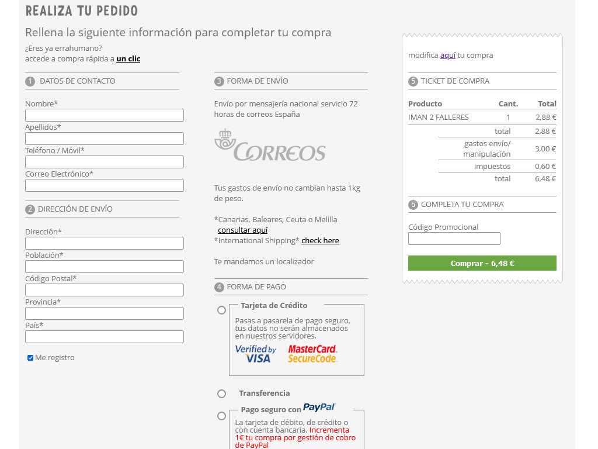Viewport: 598px width, 449px height.
Task: Select Tarjeta de Crédito payment option
Action: [x=222, y=310]
